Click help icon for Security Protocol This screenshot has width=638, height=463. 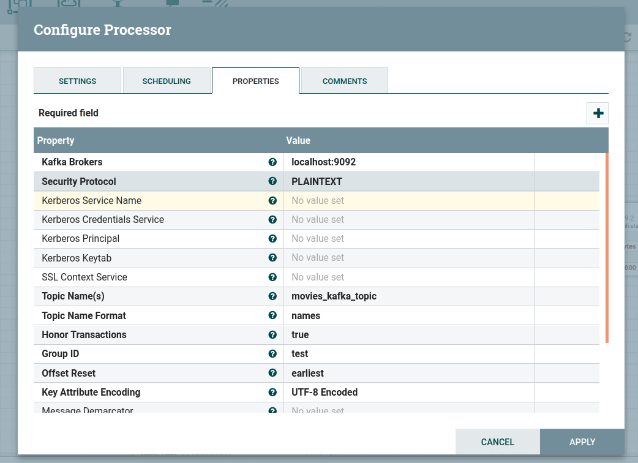coord(272,181)
